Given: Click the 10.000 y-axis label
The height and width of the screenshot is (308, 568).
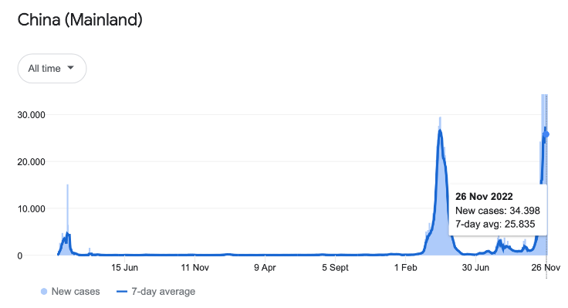Looking at the screenshot, I should [x=31, y=209].
